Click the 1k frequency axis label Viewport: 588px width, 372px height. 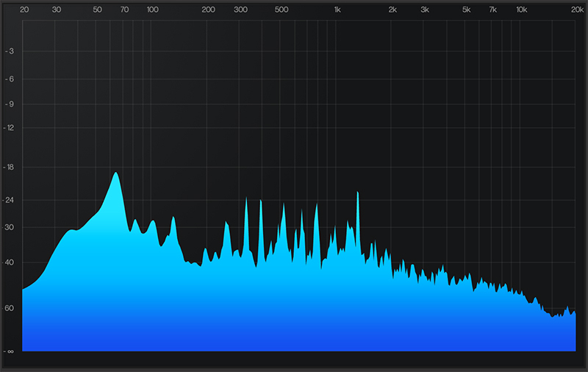click(x=337, y=10)
